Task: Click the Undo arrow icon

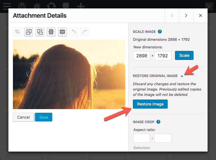Action: pos(74,32)
